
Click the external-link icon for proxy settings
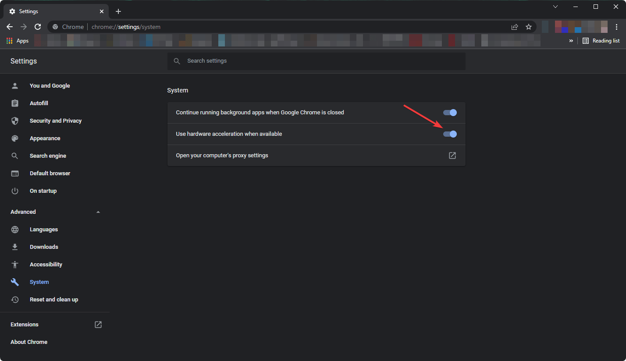click(x=452, y=156)
